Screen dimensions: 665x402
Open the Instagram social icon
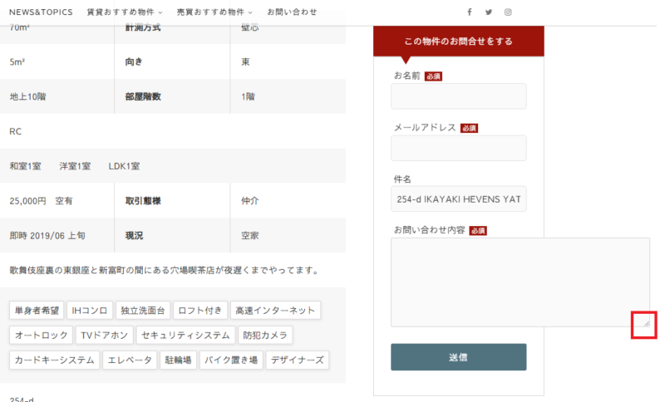[508, 12]
